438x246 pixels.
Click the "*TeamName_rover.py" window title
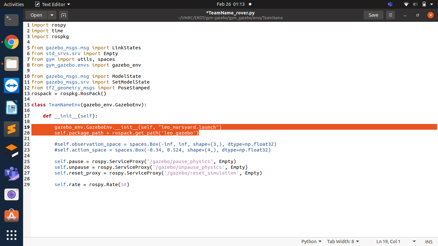pyautogui.click(x=230, y=12)
